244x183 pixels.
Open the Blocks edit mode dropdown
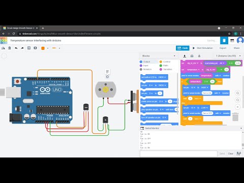(159, 56)
